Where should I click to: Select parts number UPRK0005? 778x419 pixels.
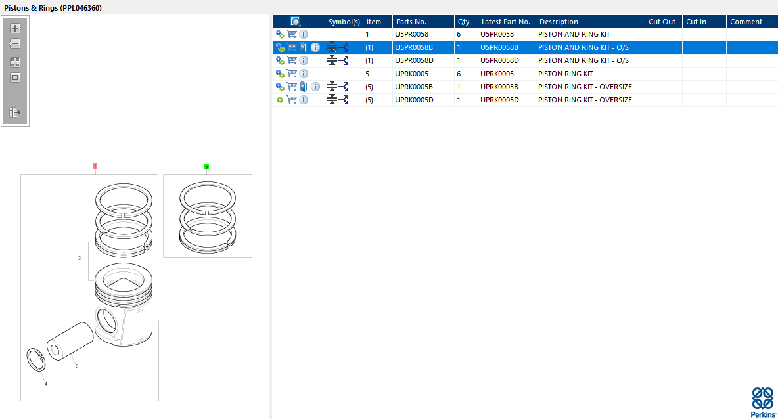pyautogui.click(x=411, y=74)
